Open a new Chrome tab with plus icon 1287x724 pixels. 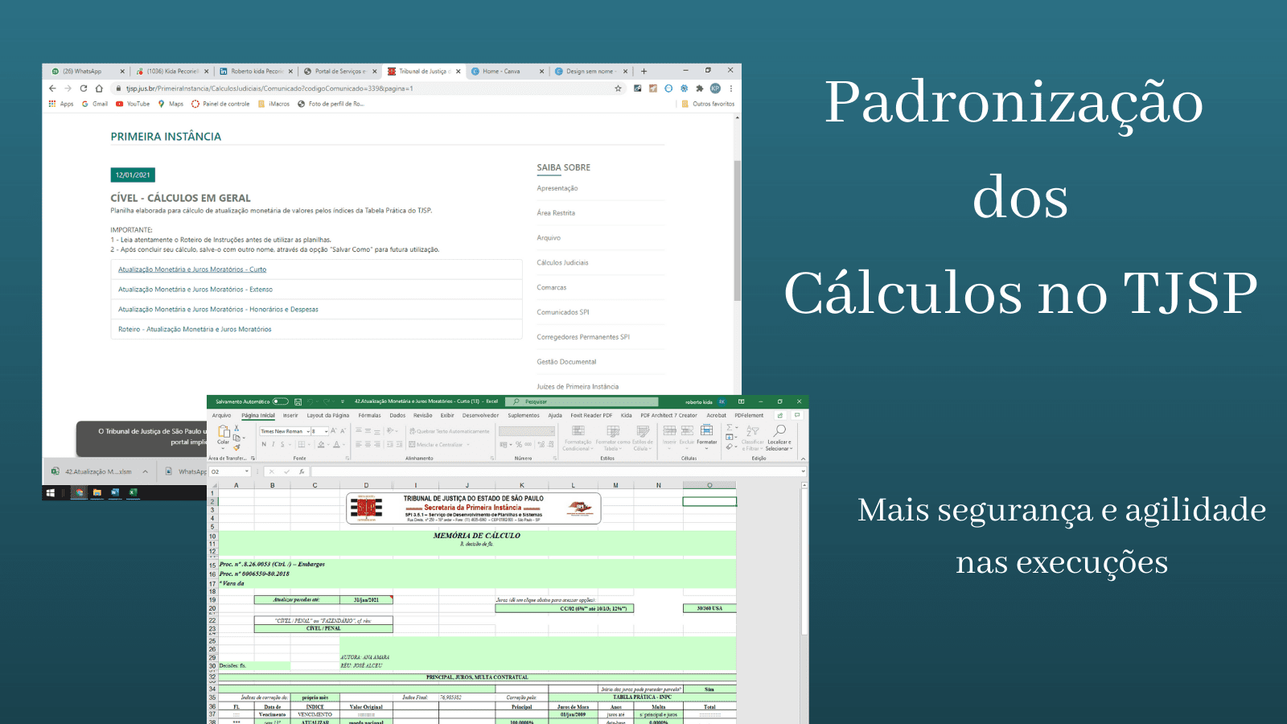point(643,71)
